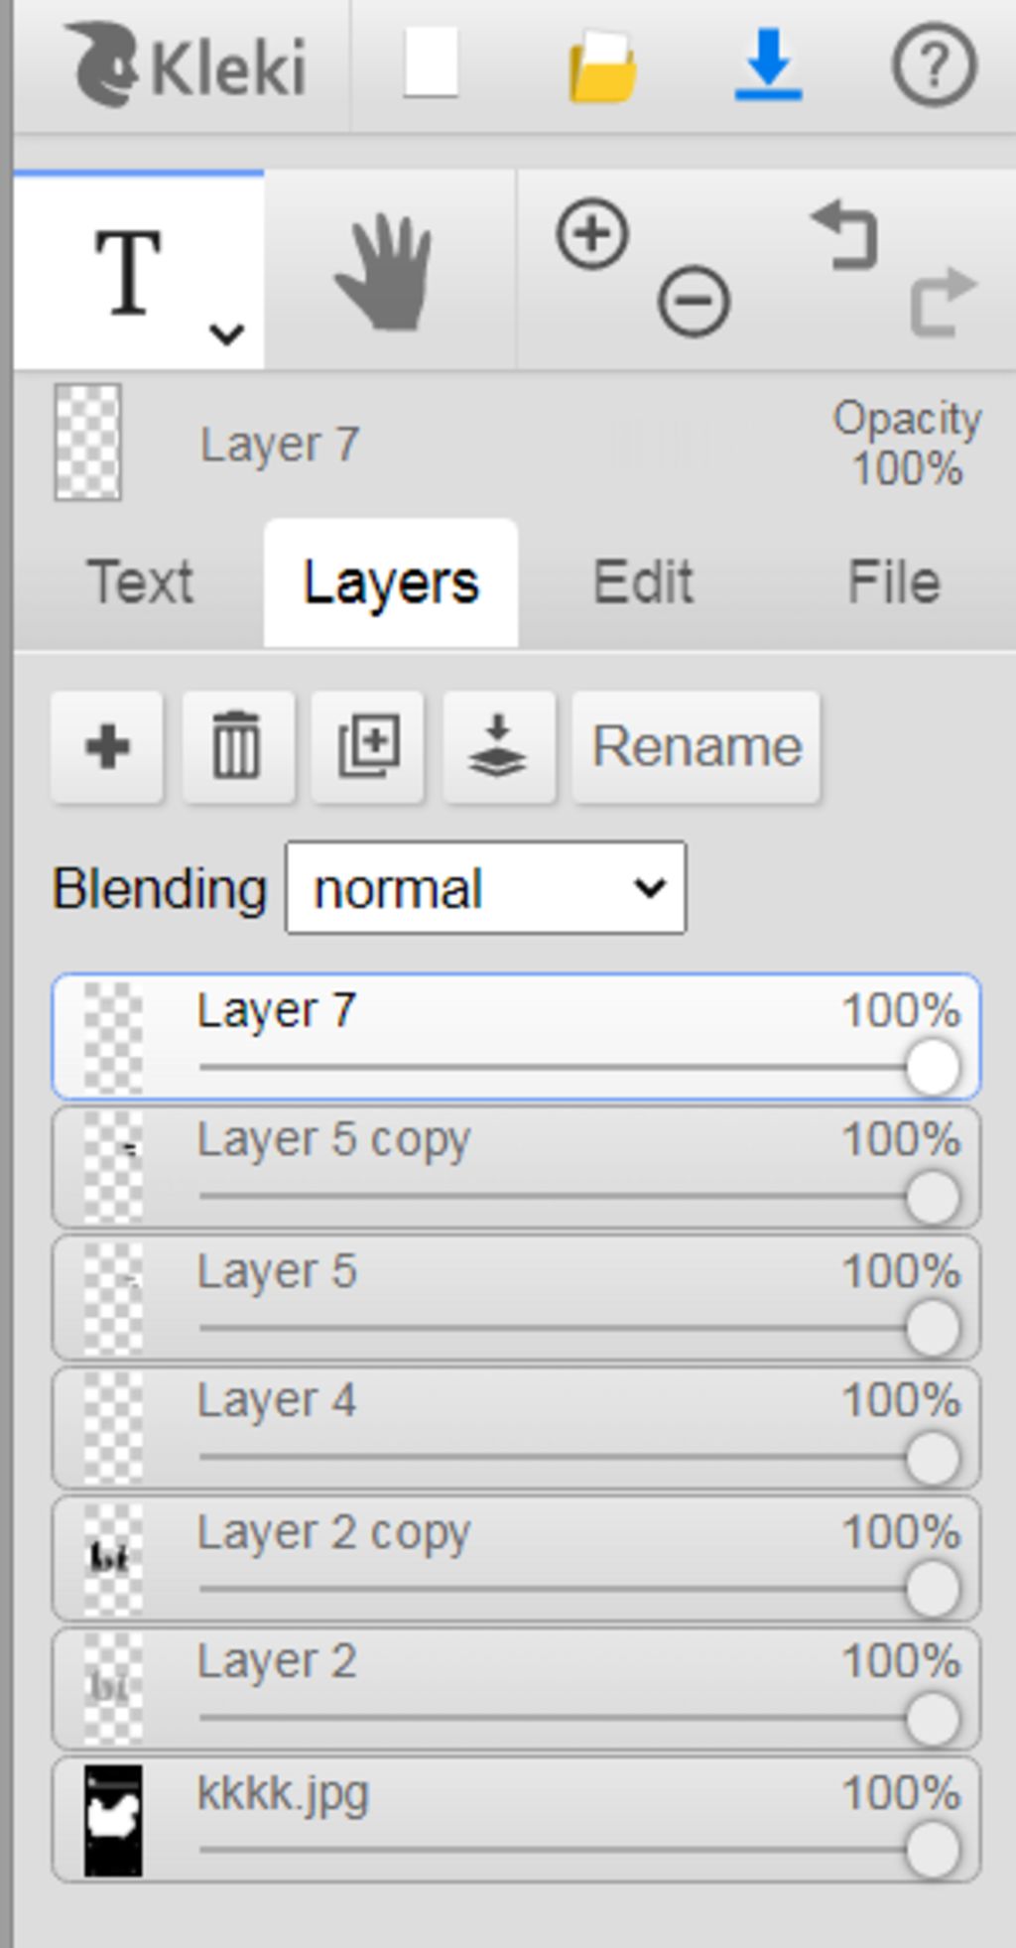Switch to the File tab
Image resolution: width=1016 pixels, height=1948 pixels.
893,583
